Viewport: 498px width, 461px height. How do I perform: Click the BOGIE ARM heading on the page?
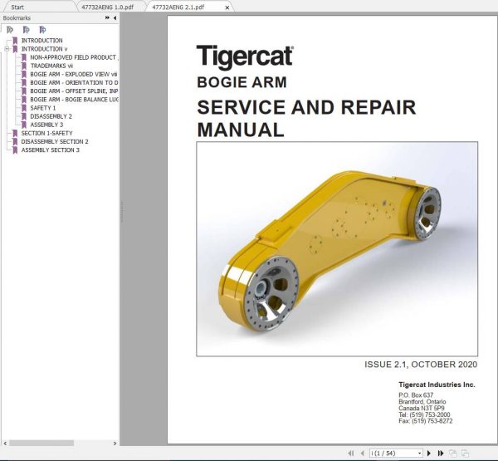[242, 82]
